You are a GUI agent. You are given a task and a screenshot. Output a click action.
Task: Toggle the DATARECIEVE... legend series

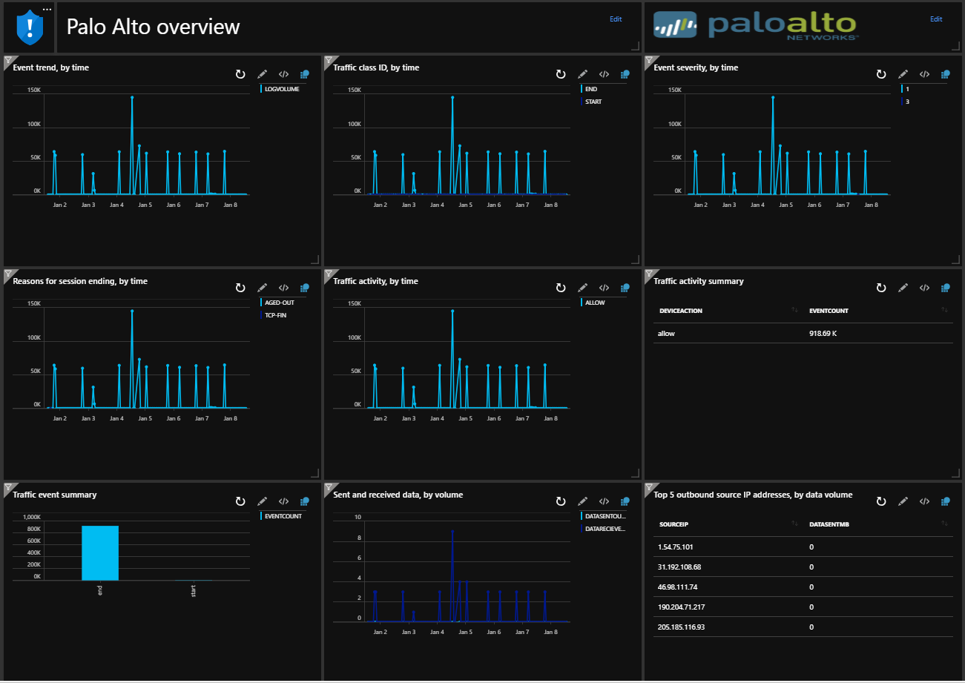coord(604,529)
